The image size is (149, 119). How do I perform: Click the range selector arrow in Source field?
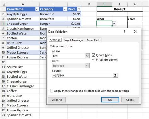115,75
